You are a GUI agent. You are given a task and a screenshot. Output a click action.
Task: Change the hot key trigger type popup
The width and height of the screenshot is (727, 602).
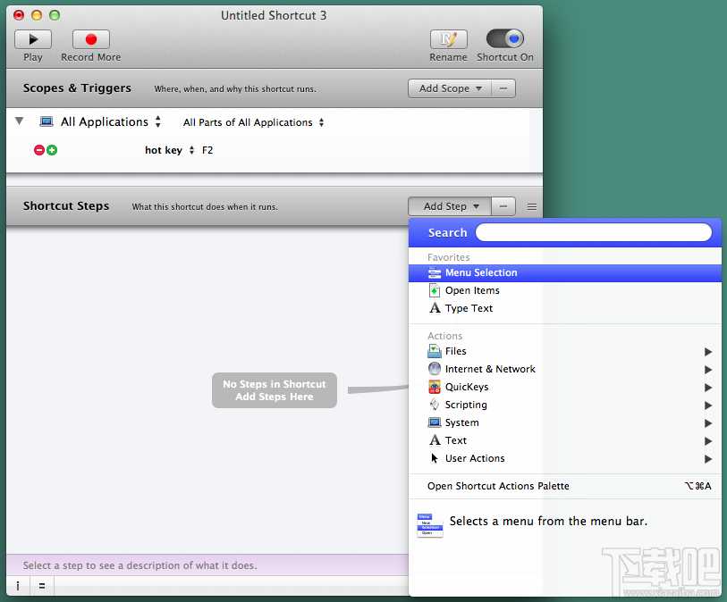[170, 150]
